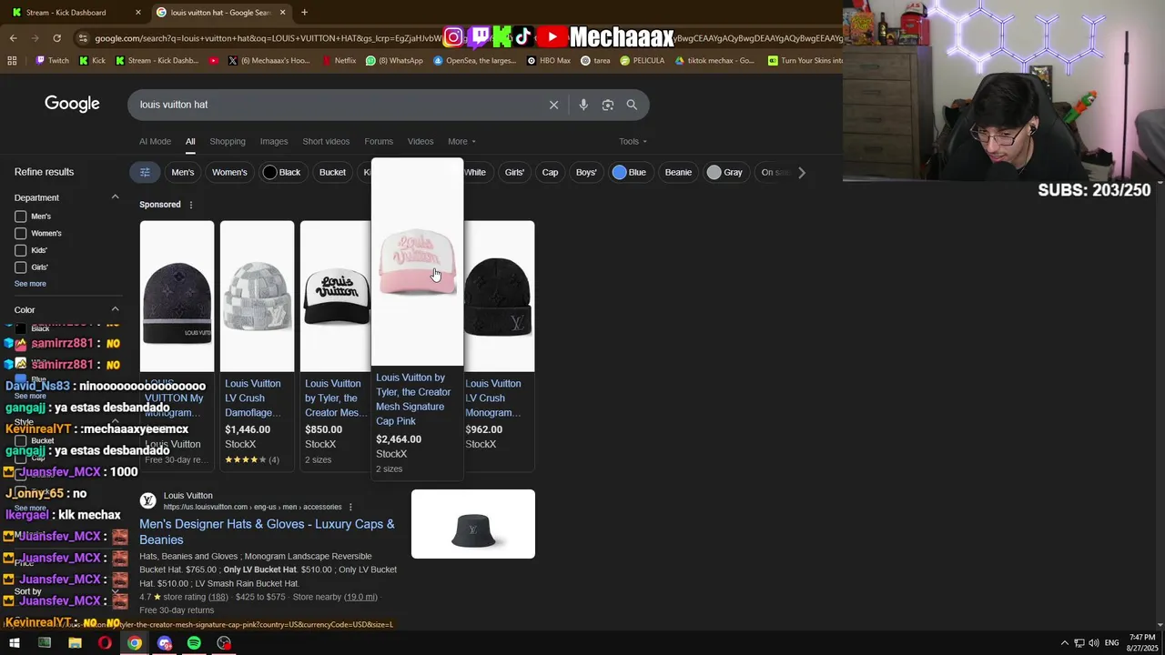Viewport: 1165px width, 655px height.
Task: Click See more under Department
Action: tap(30, 284)
